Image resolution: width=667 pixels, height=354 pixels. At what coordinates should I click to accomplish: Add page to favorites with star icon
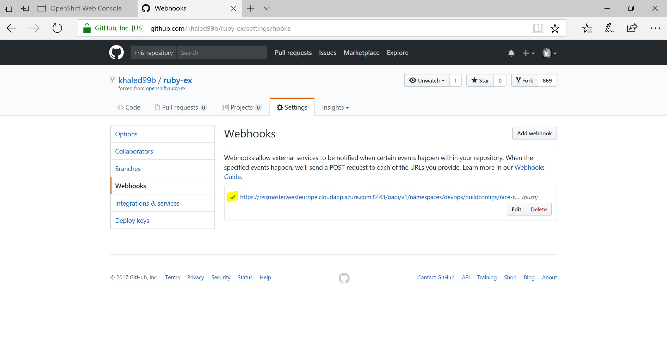click(555, 28)
